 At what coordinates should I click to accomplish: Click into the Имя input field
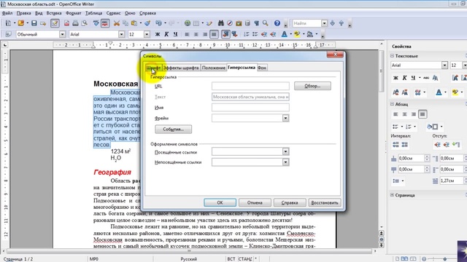(x=250, y=108)
